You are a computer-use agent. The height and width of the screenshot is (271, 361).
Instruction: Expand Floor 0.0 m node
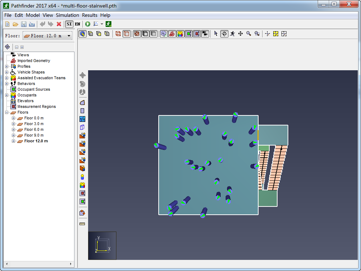13,118
